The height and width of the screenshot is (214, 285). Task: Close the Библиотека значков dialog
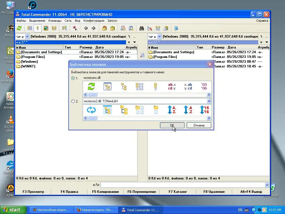click(210, 64)
